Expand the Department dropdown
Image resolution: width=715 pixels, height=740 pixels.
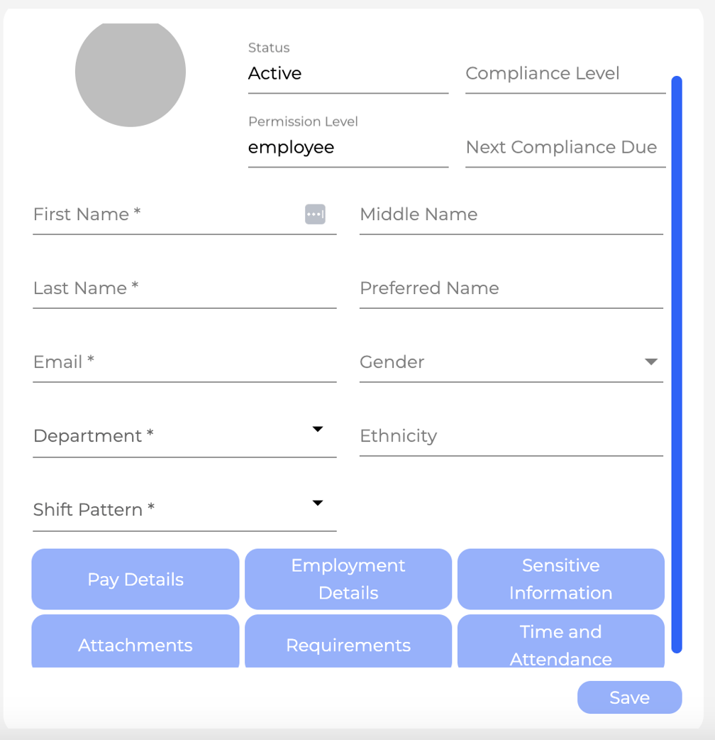pos(318,429)
